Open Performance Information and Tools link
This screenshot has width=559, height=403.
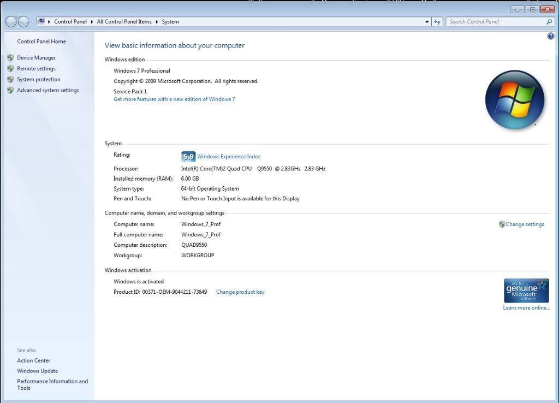52,384
